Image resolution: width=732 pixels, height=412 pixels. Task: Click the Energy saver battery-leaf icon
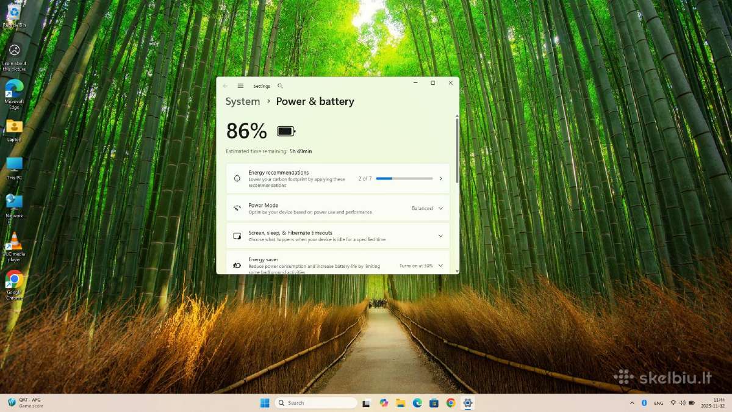(237, 266)
